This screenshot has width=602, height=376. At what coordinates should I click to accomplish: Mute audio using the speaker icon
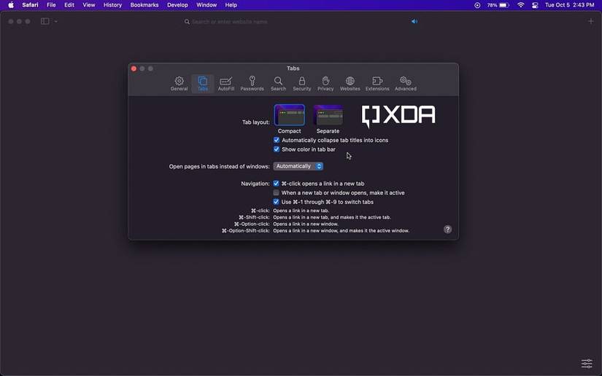[x=414, y=21]
